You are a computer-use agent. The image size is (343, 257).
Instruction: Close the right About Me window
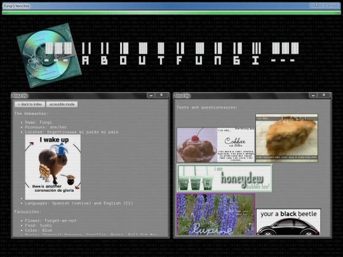click(x=324, y=95)
